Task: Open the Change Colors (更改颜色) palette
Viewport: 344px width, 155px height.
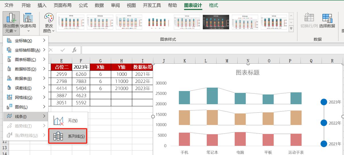Action: pos(49,23)
